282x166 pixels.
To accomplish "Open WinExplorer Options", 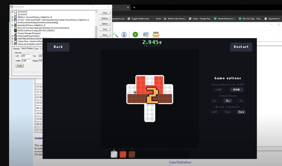I will 105,24.
